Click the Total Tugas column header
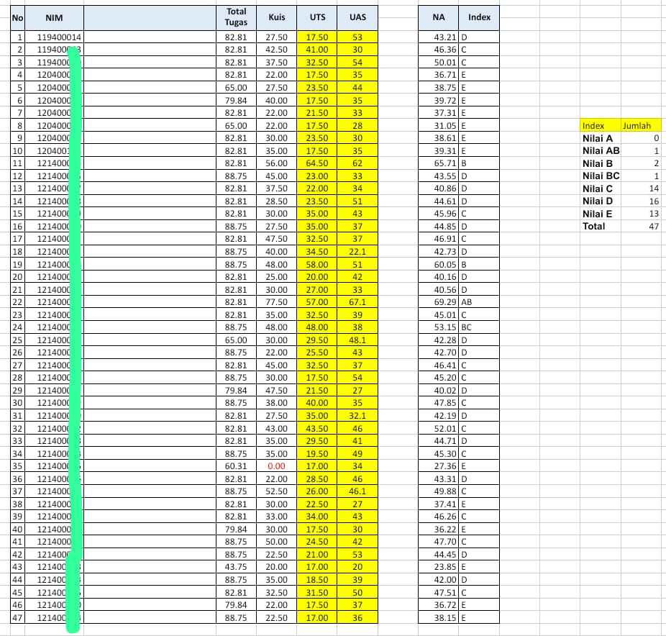The width and height of the screenshot is (666, 636). click(236, 17)
